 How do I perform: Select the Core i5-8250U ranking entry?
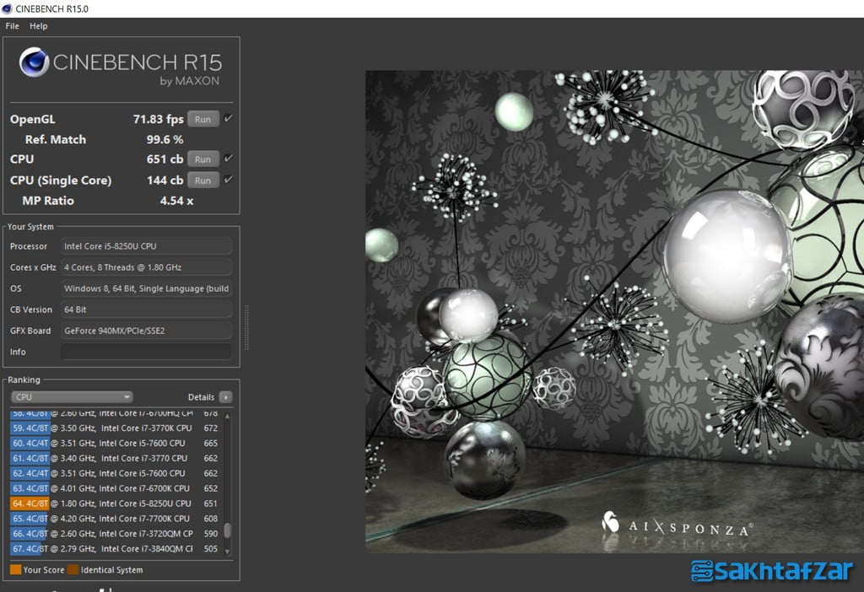[x=118, y=503]
